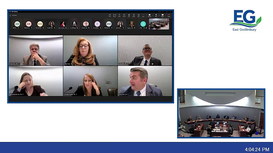This screenshot has height=153, width=273.
Task: Select video tile of woman resting head on hand
Action: click(36, 81)
